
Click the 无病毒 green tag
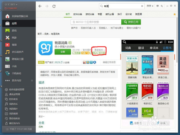(x=76, y=53)
